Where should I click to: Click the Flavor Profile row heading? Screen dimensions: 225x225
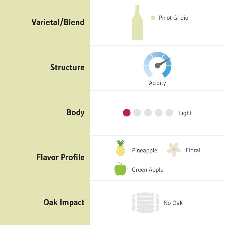(60, 157)
